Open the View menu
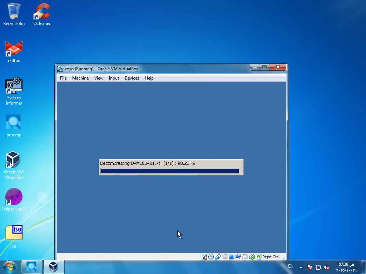The image size is (366, 274). pyautogui.click(x=99, y=78)
